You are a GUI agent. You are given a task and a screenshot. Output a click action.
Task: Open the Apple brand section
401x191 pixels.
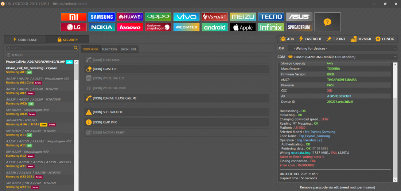click(x=243, y=27)
